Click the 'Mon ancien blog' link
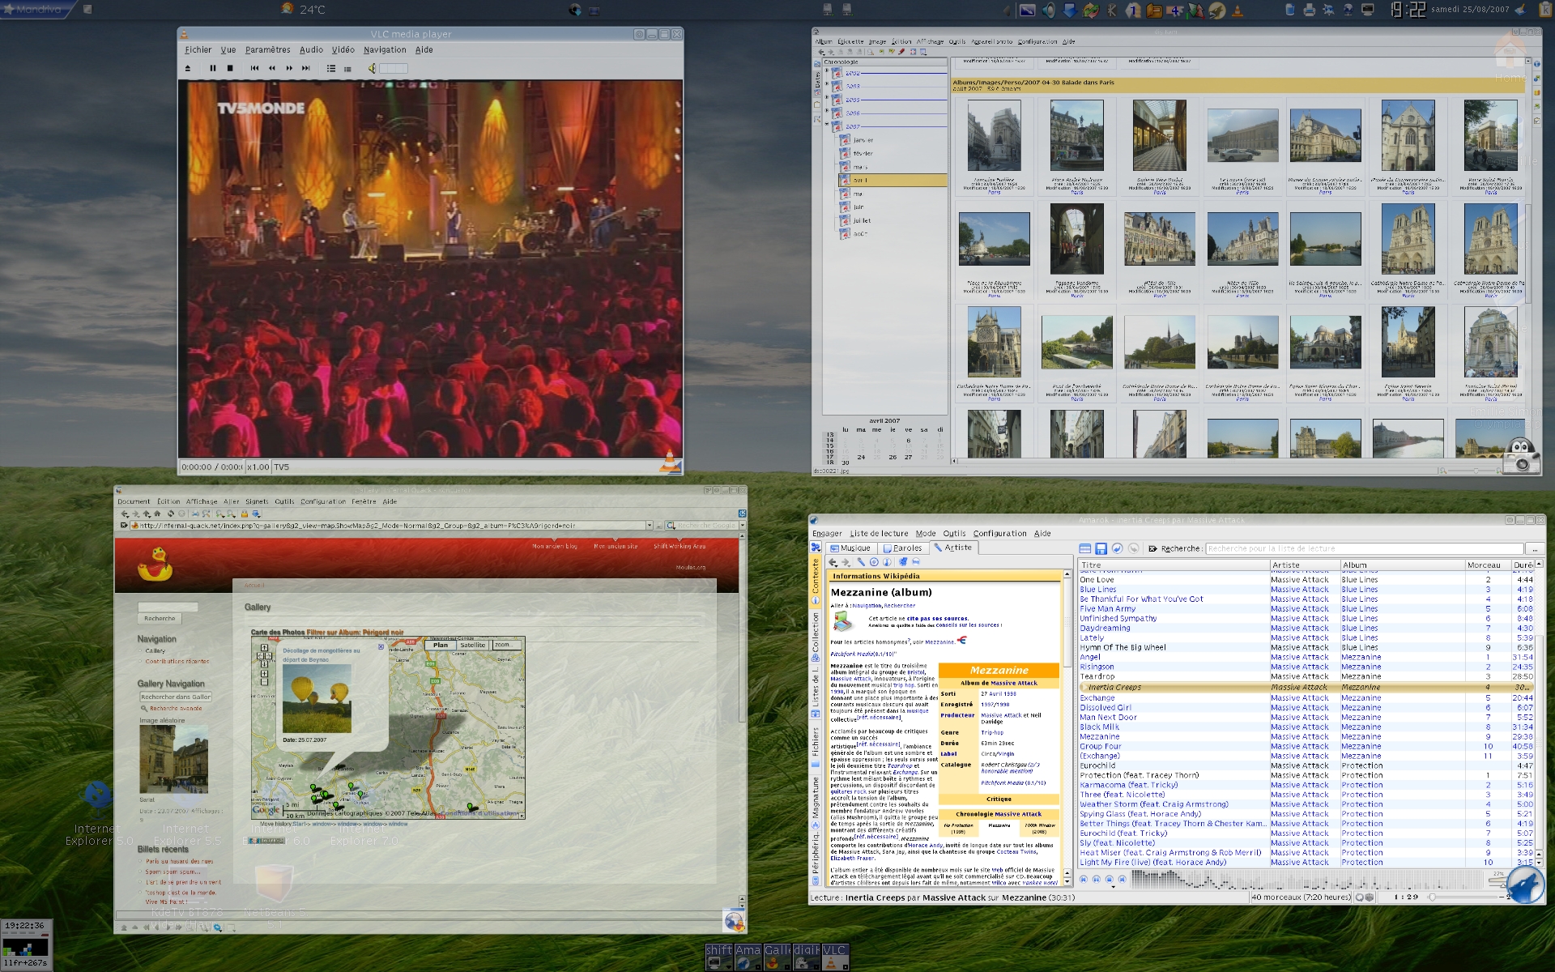The image size is (1555, 972). click(554, 547)
